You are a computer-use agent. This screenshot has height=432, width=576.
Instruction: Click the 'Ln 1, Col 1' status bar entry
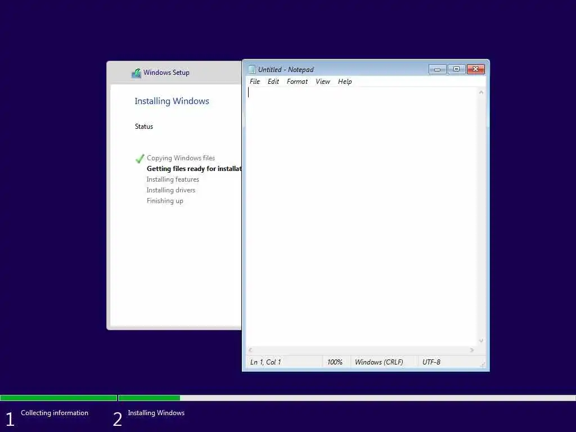coord(265,362)
